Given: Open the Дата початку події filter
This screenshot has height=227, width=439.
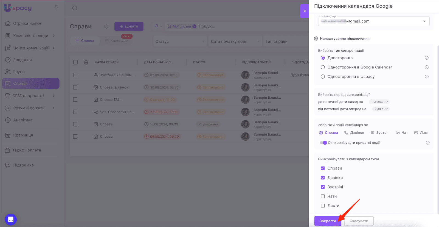Looking at the screenshot, I should click(x=235, y=41).
